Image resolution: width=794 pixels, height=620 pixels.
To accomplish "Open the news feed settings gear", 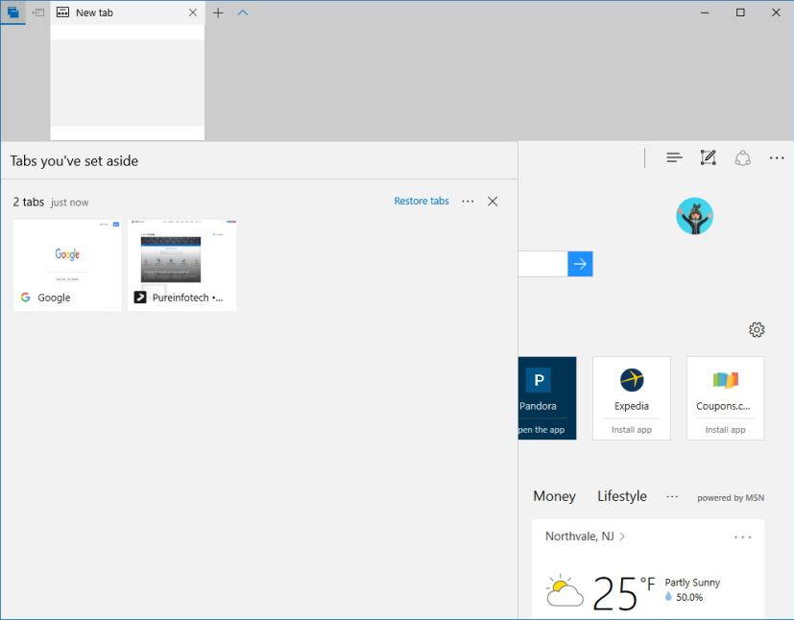I will pyautogui.click(x=757, y=329).
